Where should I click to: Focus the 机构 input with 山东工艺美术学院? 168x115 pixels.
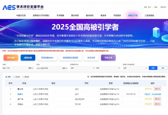(x=49, y=68)
